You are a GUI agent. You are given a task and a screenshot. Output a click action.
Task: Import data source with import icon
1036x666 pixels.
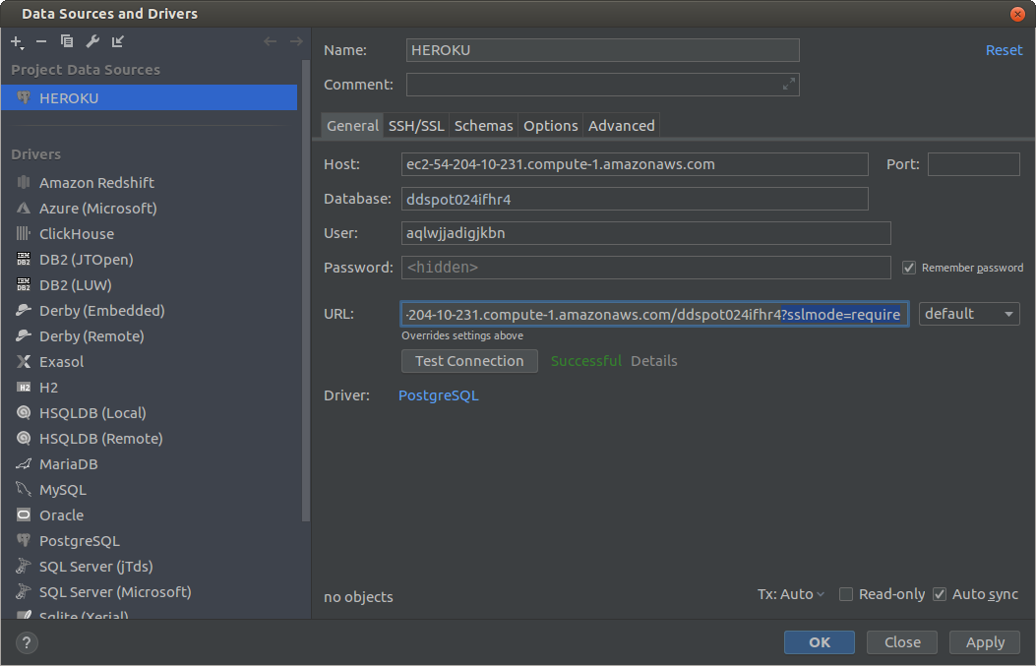(x=118, y=41)
